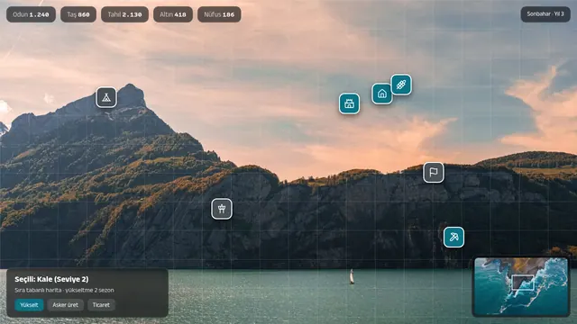Click the Taş 860 resource pill
The width and height of the screenshot is (577, 324).
point(78,14)
